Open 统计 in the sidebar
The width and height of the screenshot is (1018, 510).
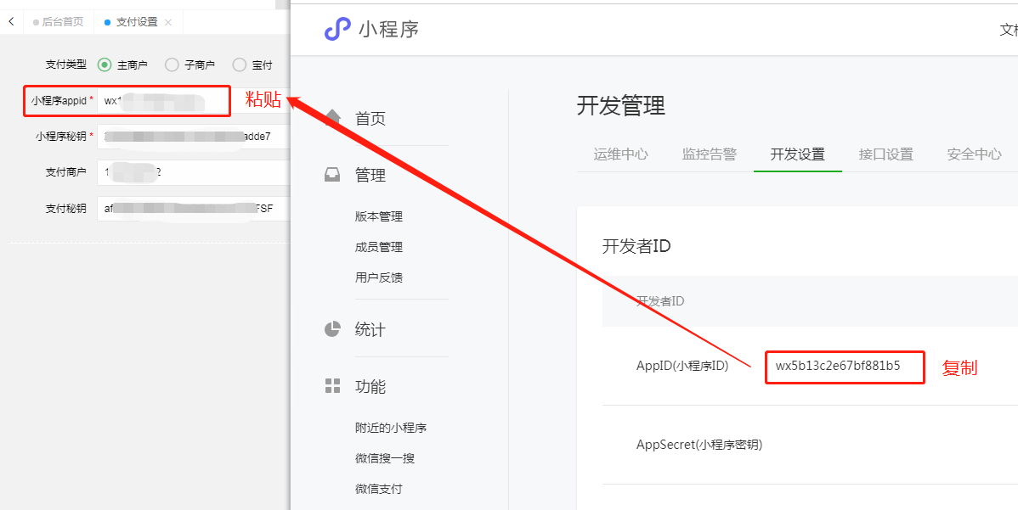pyautogui.click(x=370, y=330)
